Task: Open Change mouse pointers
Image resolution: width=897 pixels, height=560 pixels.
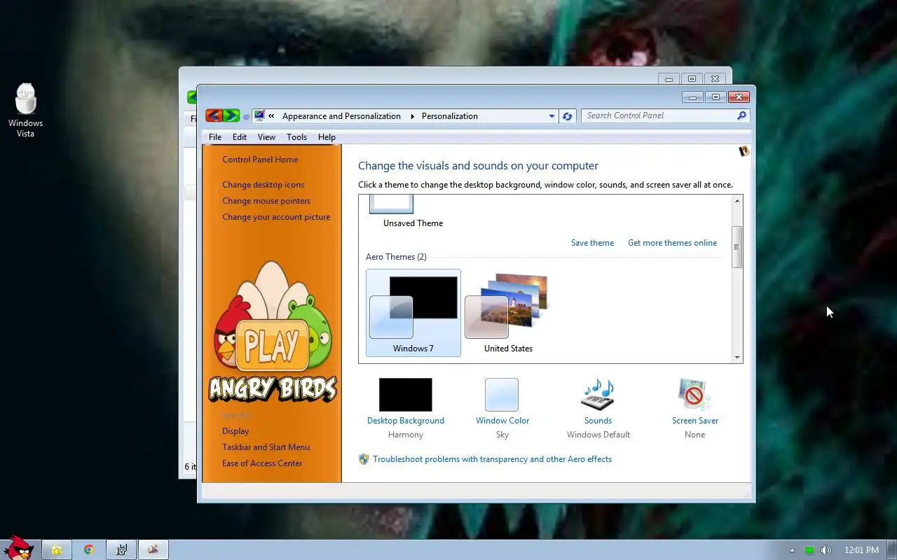Action: pos(266,201)
